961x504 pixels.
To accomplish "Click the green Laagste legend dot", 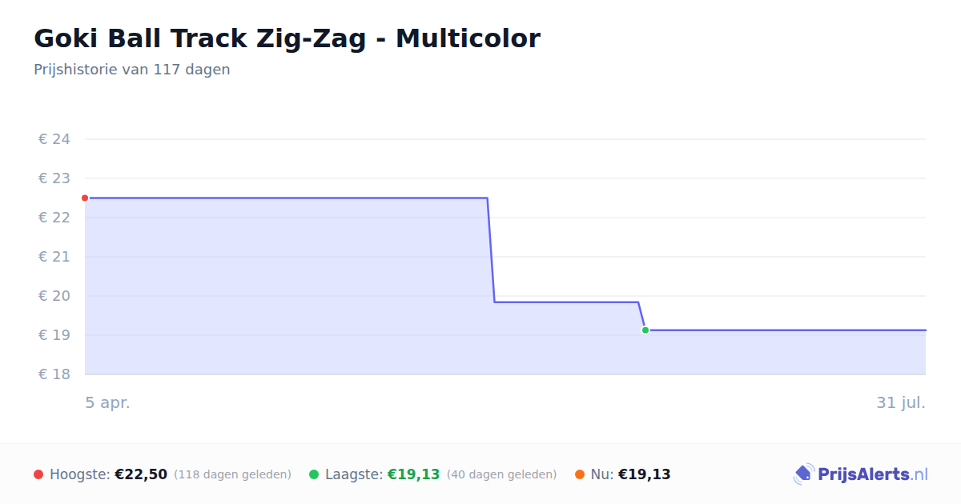I will 314,474.
